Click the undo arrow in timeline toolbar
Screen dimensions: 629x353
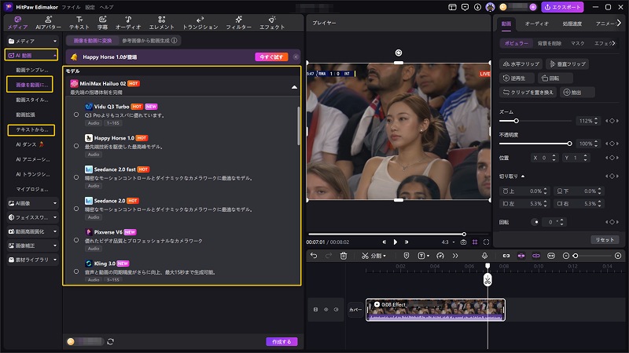314,256
